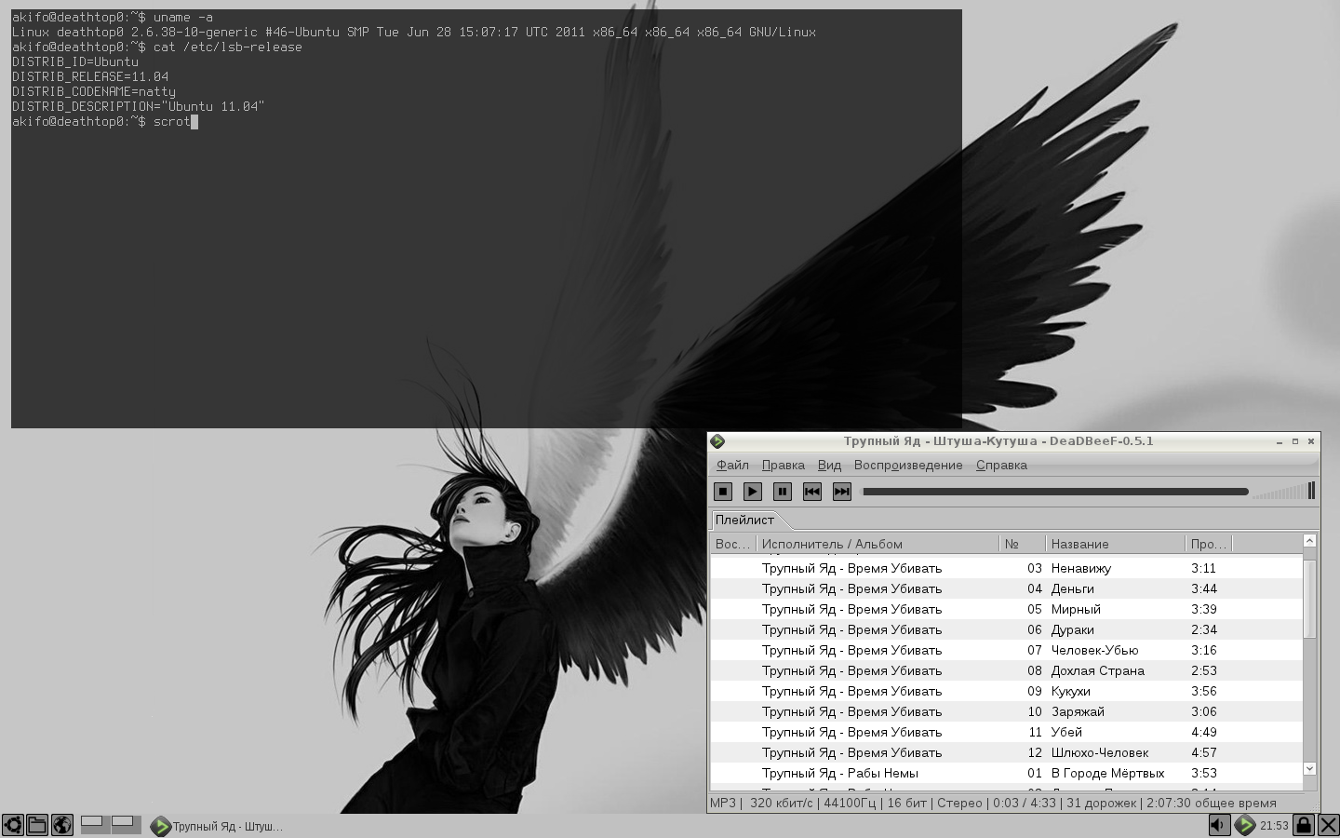Select track 10 Заряжай
The width and height of the screenshot is (1340, 838).
click(x=1007, y=711)
